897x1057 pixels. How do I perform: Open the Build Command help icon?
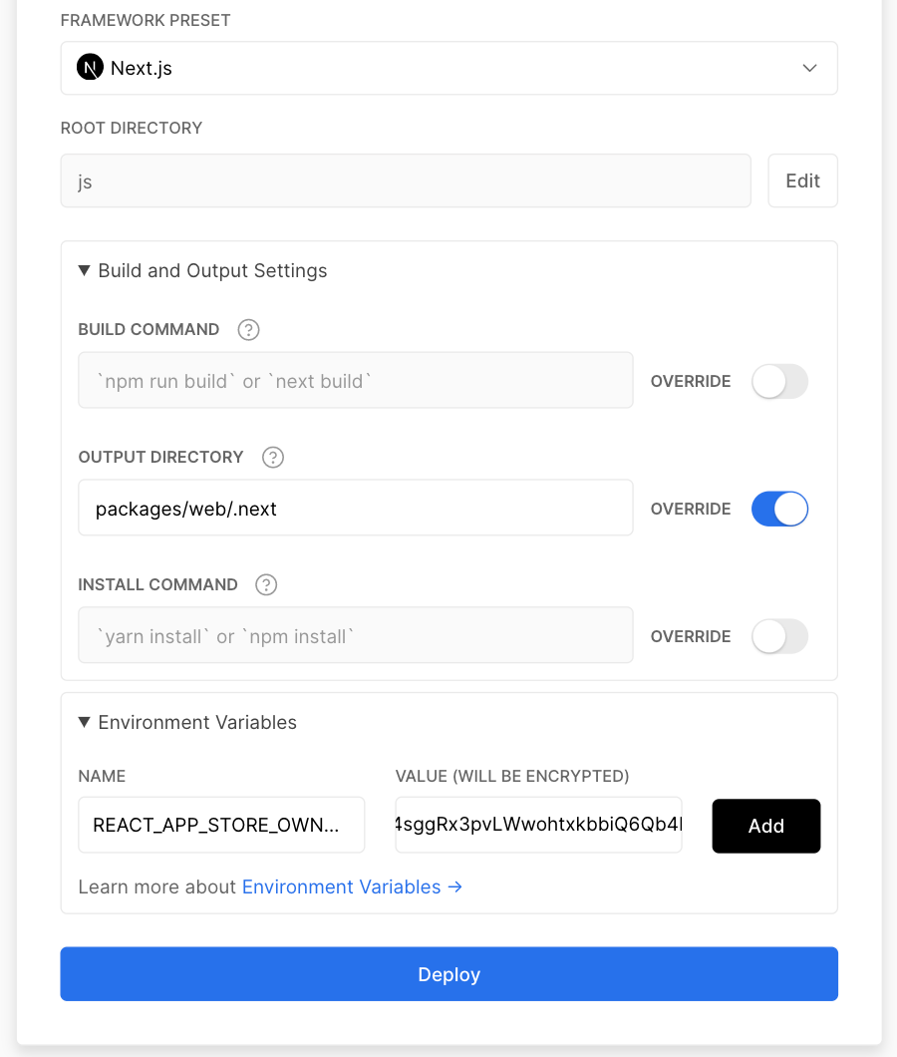[249, 330]
